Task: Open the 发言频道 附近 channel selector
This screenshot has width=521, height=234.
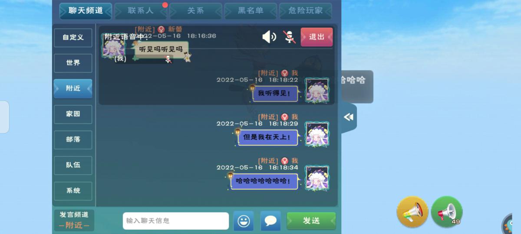Action: point(74,220)
